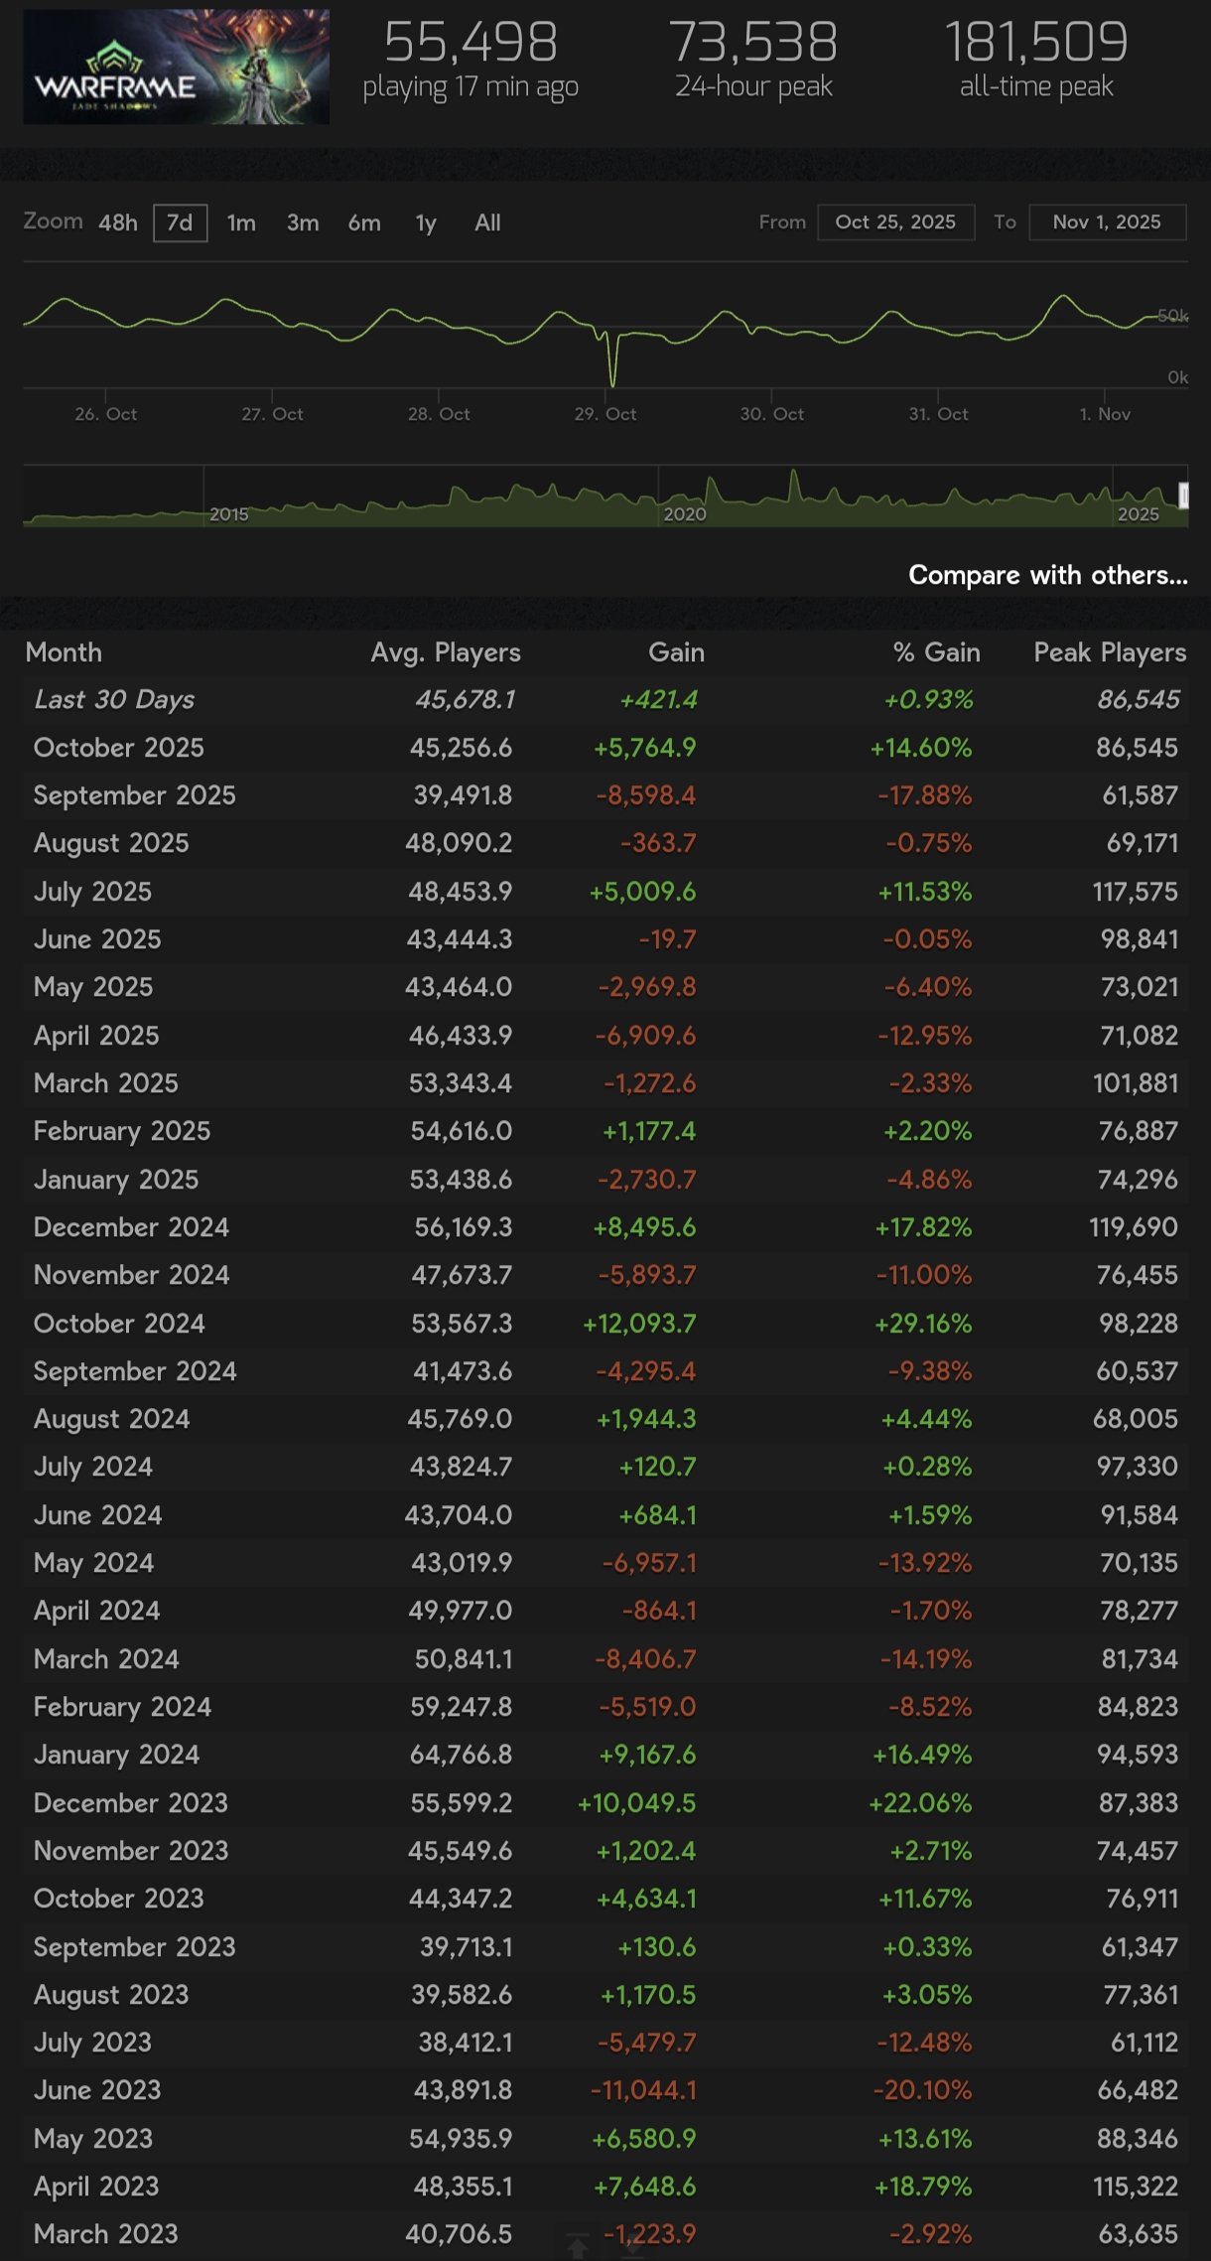Select May 2024 month cell
1211x2261 pixels.
(x=93, y=1563)
